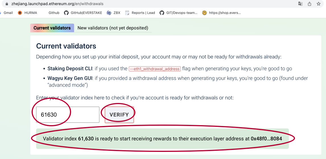326x159 pixels.
Task: Open the plain Github bookmark
Action: (x=54, y=13)
